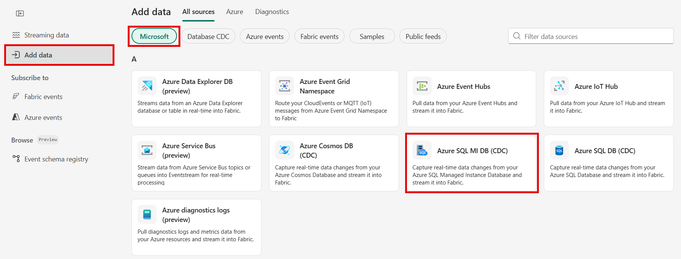Choose Azure diagnostics logs (preview) title
The width and height of the screenshot is (681, 259).
(x=196, y=215)
